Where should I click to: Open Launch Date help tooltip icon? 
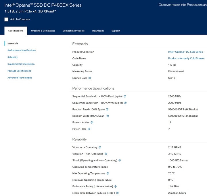[89, 78]
